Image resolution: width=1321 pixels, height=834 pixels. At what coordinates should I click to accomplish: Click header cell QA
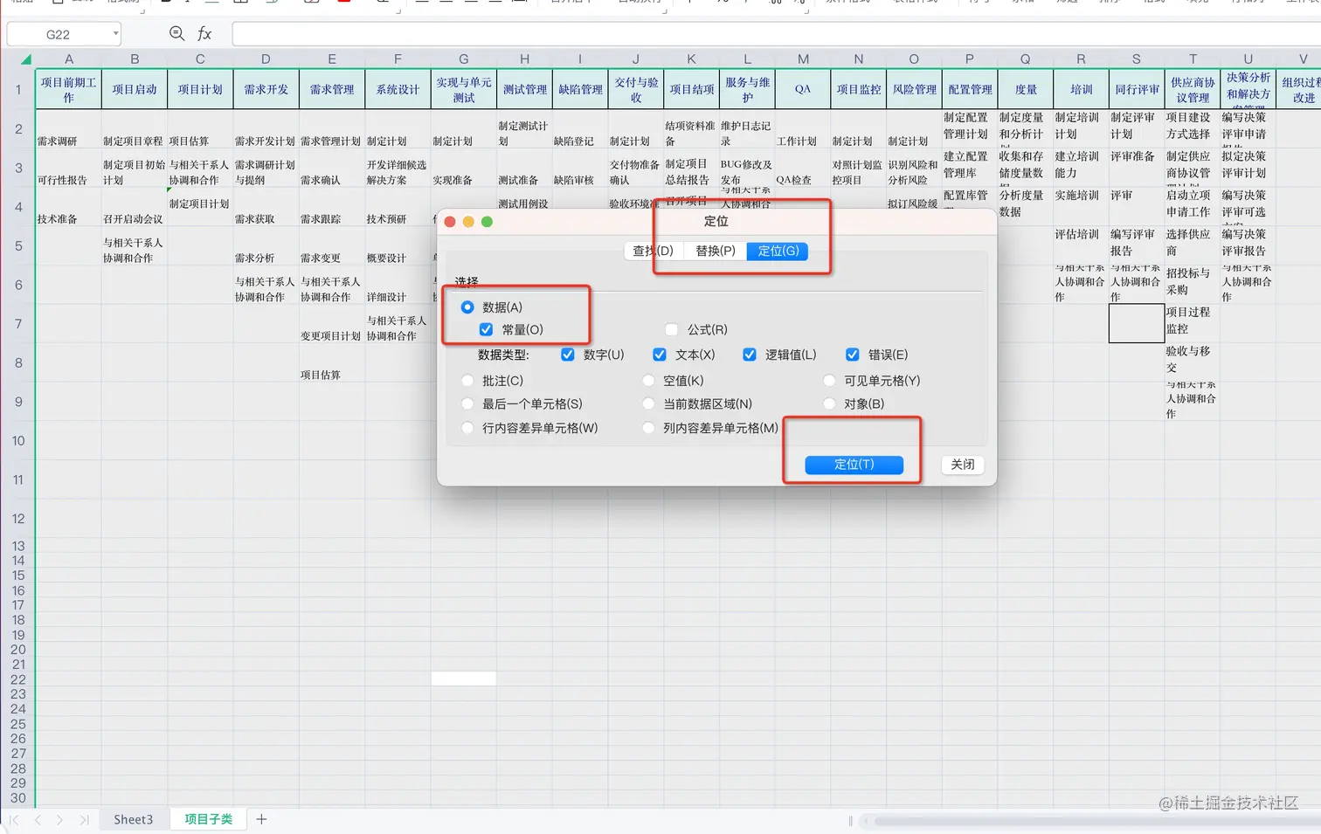803,90
